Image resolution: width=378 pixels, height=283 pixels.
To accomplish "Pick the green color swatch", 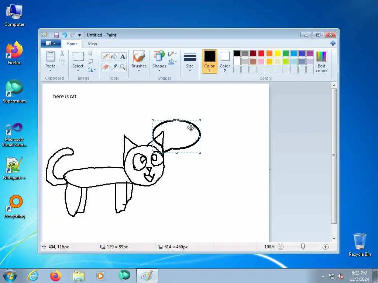I will (x=286, y=53).
